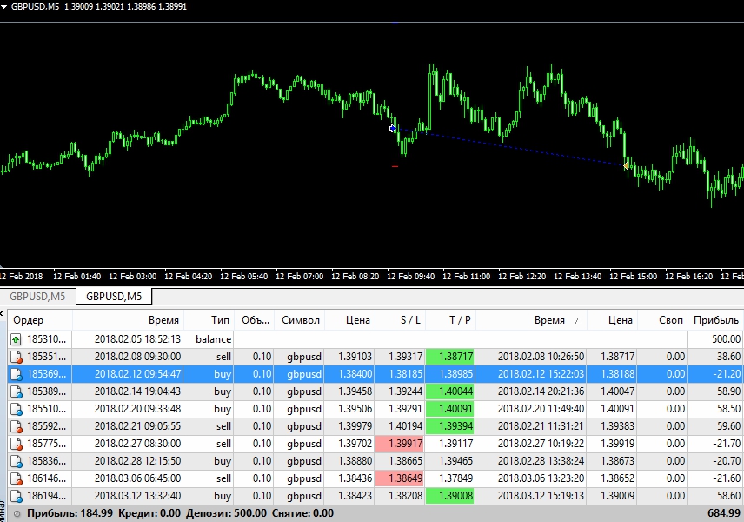The width and height of the screenshot is (744, 522).
Task: Sort orders by the Тип column header
Action: coord(220,320)
